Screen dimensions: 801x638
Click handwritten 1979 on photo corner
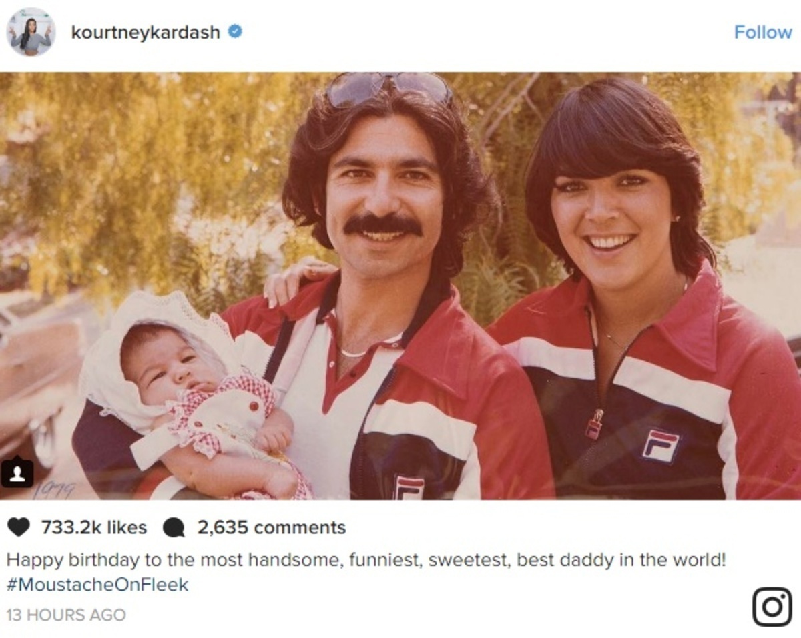click(53, 491)
